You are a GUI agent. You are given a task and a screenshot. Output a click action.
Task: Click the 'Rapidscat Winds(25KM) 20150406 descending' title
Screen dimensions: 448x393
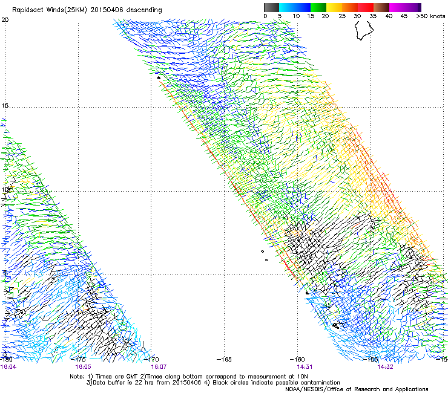(87, 10)
